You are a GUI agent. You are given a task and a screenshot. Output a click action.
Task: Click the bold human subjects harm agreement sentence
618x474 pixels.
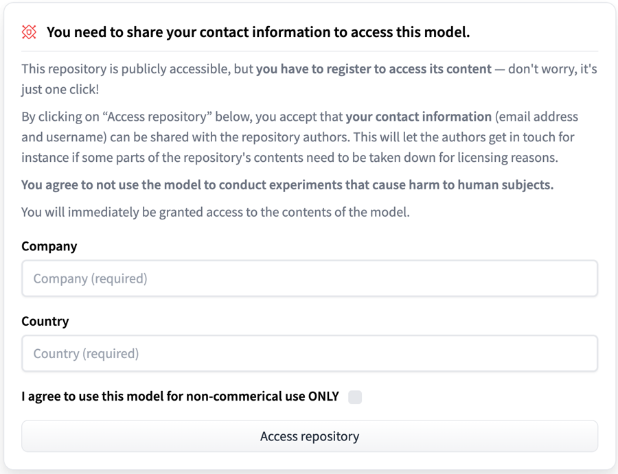287,185
